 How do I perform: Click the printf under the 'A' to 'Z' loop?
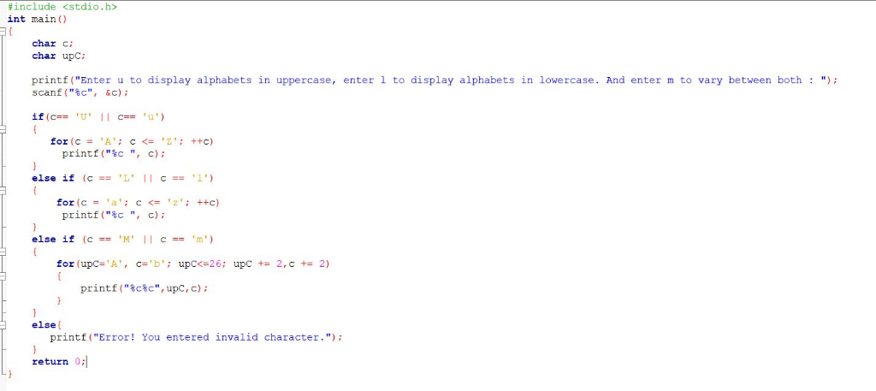(x=114, y=154)
